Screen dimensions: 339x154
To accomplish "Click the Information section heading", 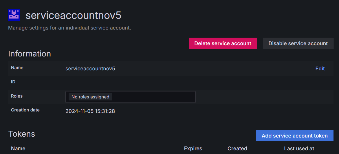I will 30,54.
